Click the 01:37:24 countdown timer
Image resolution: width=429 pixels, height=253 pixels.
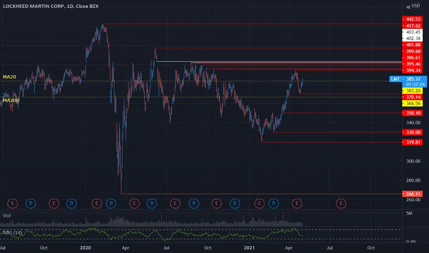(415, 85)
